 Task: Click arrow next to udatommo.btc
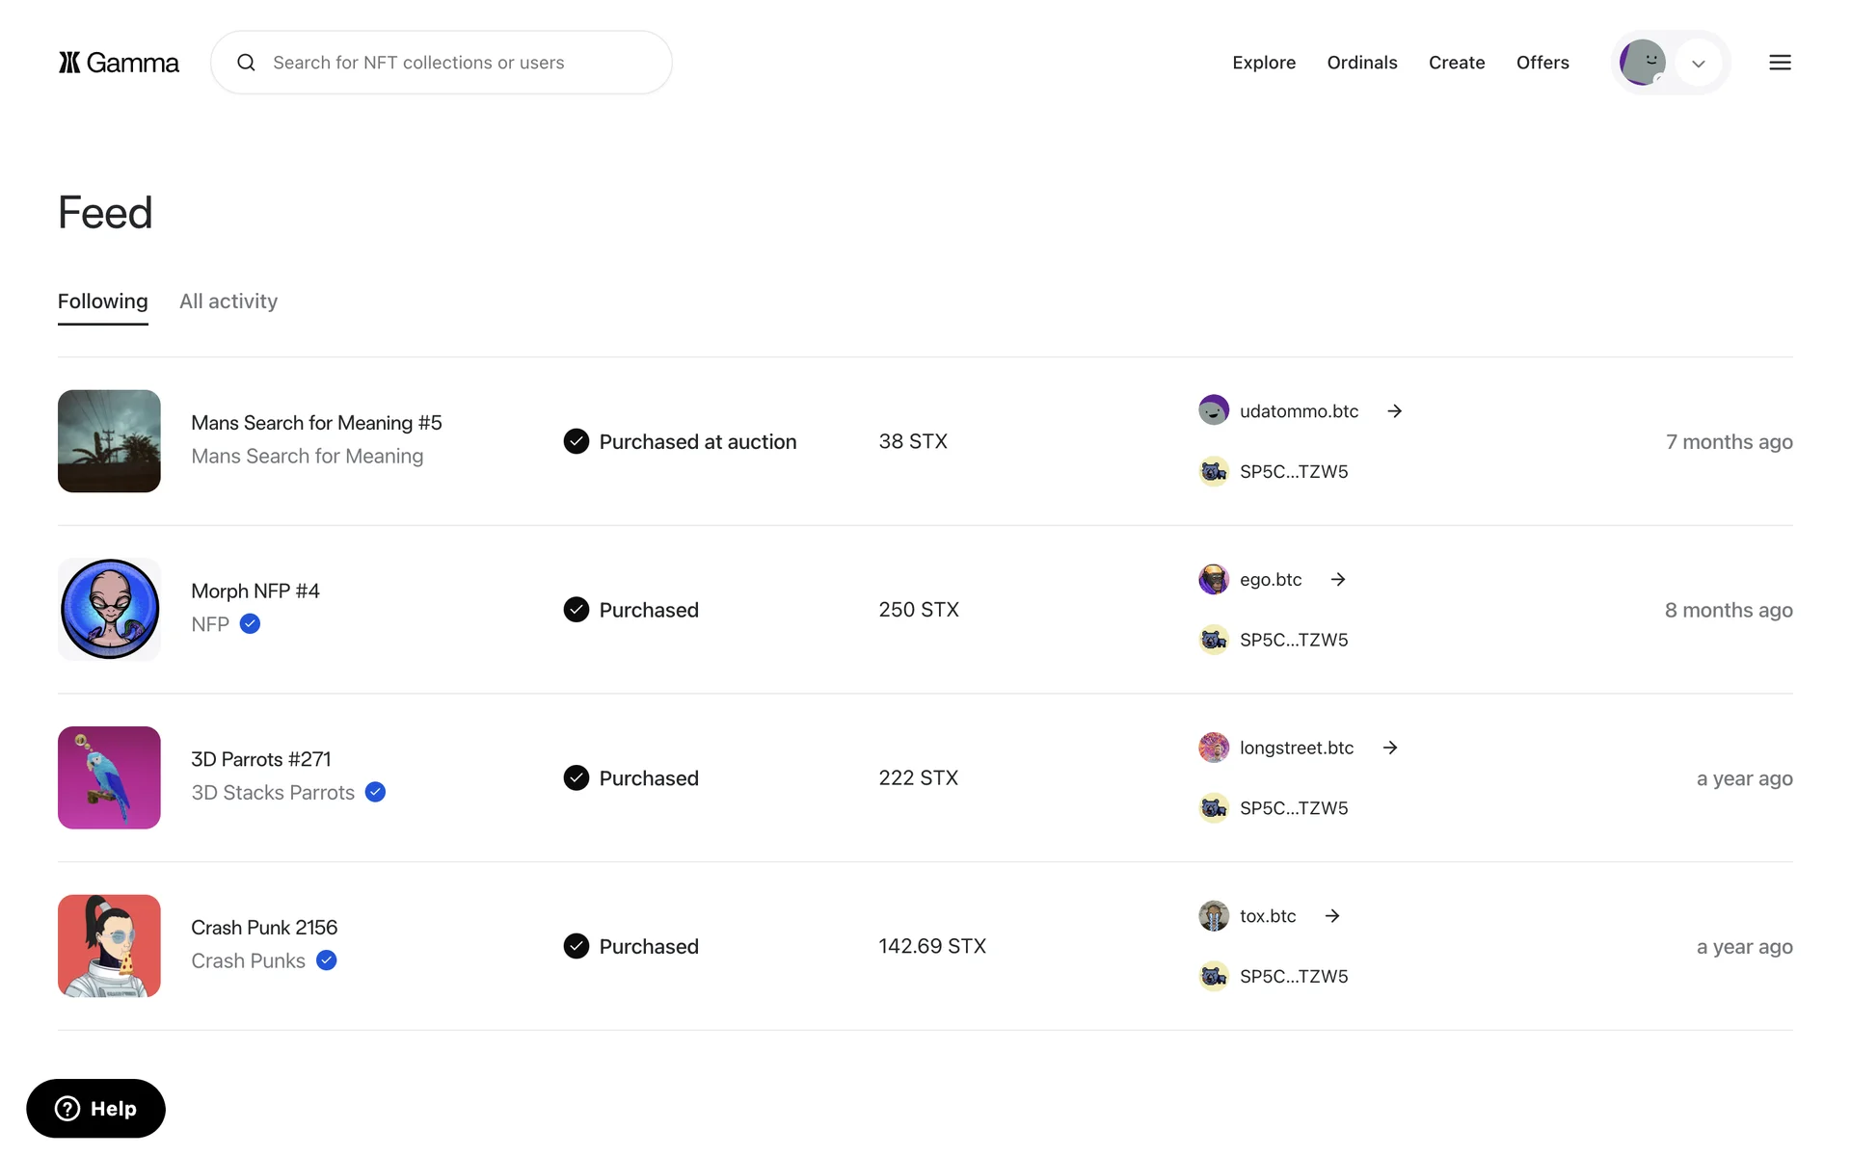[x=1394, y=411]
